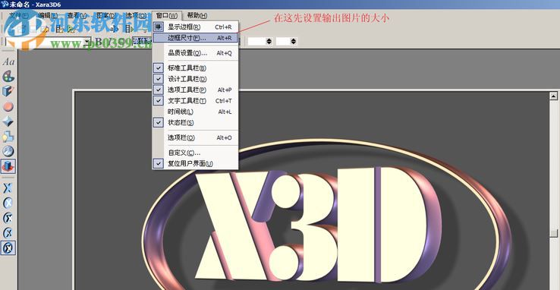Toggle the 状态栏 checkmark
Image resolution: width=560 pixels, height=290 pixels.
click(x=159, y=122)
